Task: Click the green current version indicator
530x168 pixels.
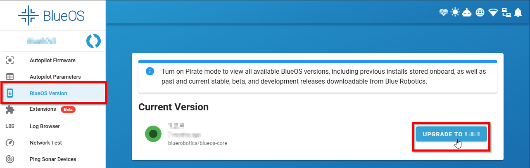Action: click(153, 134)
